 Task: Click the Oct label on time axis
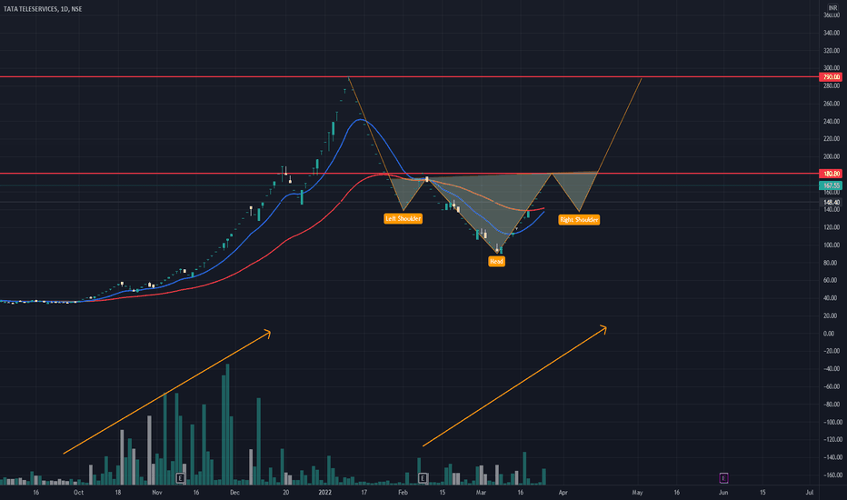coord(78,493)
